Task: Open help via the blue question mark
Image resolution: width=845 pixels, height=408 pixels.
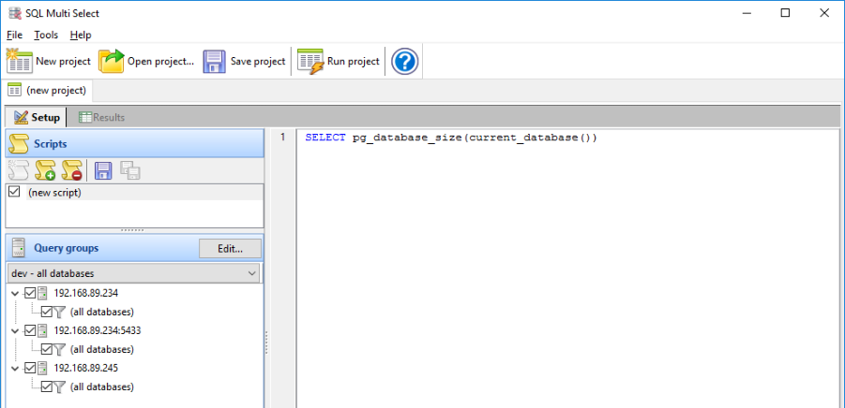Action: tap(404, 62)
